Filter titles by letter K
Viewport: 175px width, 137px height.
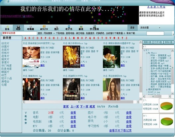pyautogui.click(x=66, y=38)
